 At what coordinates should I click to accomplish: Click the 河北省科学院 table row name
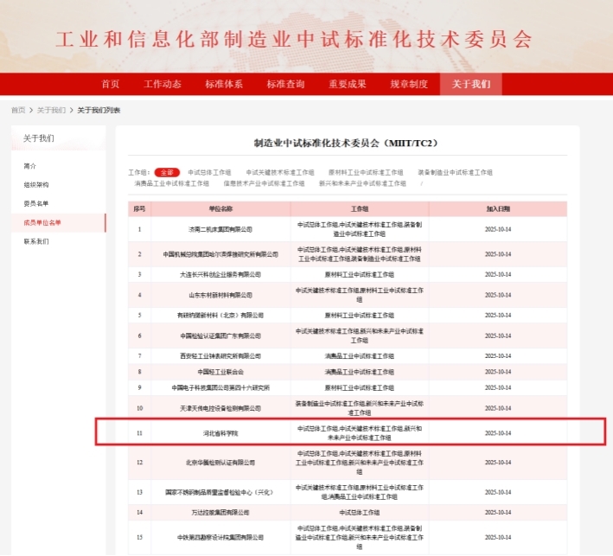220,432
